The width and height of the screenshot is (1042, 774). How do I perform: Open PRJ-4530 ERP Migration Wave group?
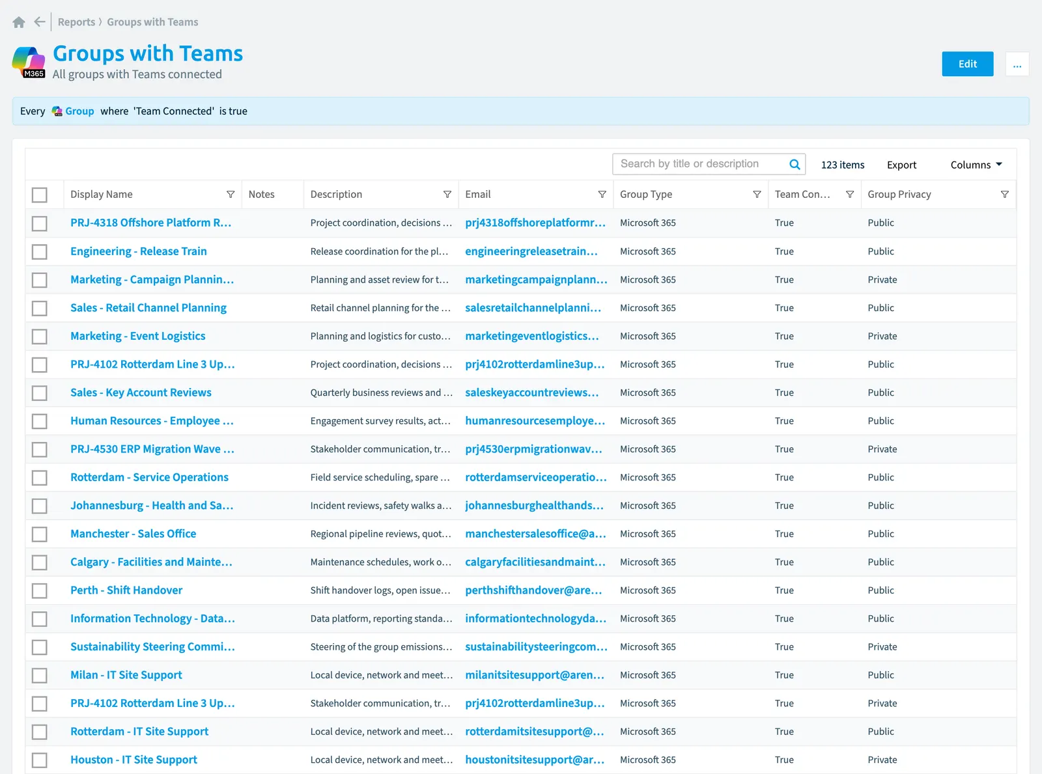click(x=152, y=449)
